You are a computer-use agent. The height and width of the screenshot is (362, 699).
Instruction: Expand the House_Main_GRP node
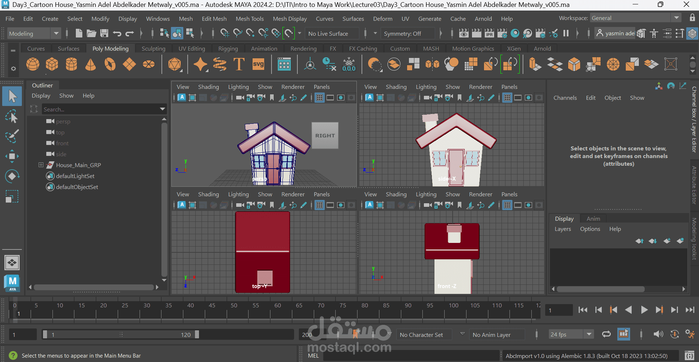click(x=41, y=165)
